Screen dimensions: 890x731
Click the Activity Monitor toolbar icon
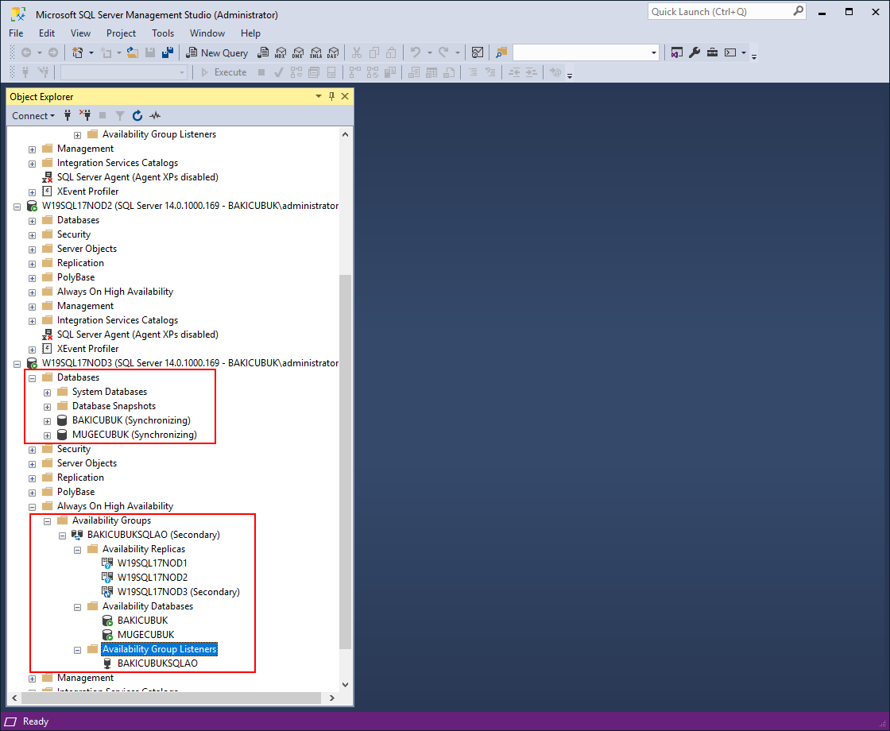(478, 52)
